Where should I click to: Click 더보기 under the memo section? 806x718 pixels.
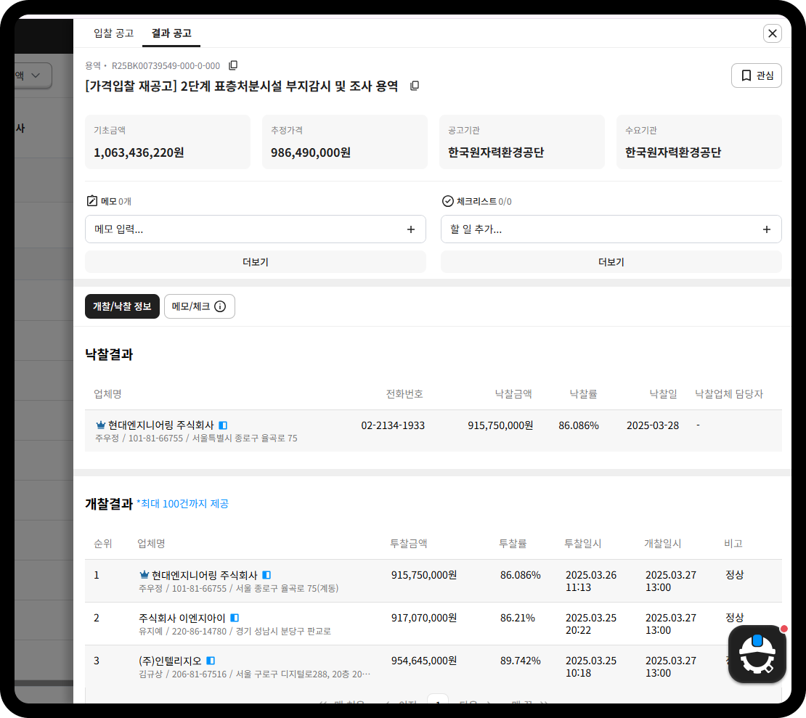pyautogui.click(x=256, y=262)
